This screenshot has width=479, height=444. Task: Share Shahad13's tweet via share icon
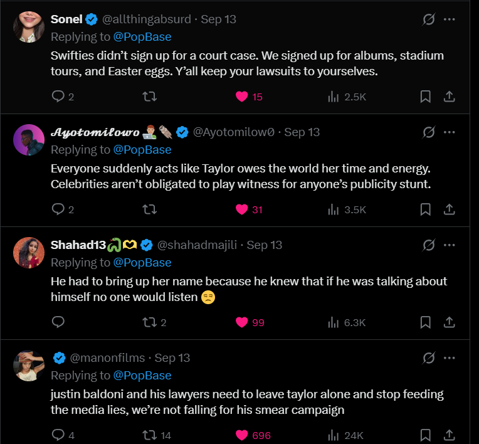pyautogui.click(x=449, y=322)
